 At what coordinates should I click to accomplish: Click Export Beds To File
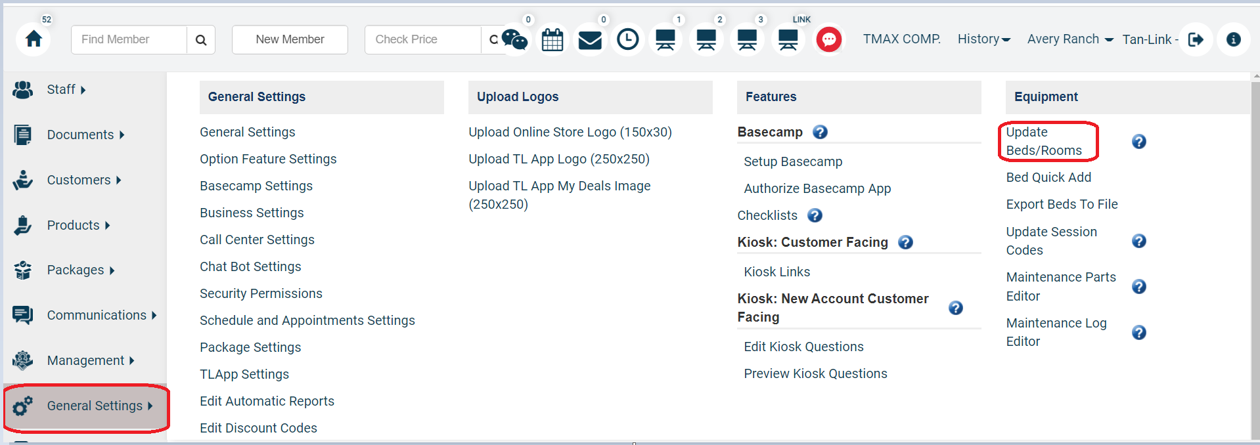[1062, 205]
